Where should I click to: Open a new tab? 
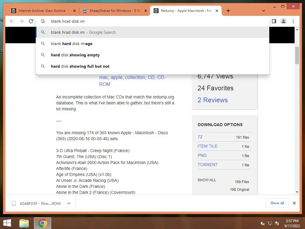pos(228,11)
